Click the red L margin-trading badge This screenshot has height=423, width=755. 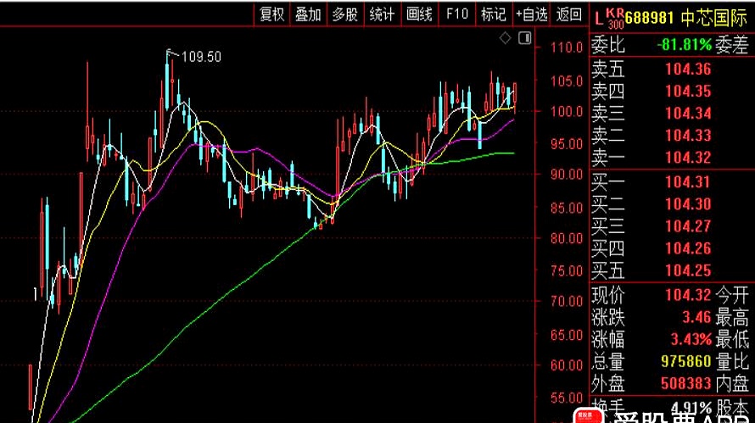click(597, 15)
